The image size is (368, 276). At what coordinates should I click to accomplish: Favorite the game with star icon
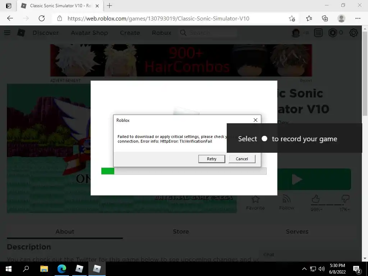pyautogui.click(x=256, y=199)
